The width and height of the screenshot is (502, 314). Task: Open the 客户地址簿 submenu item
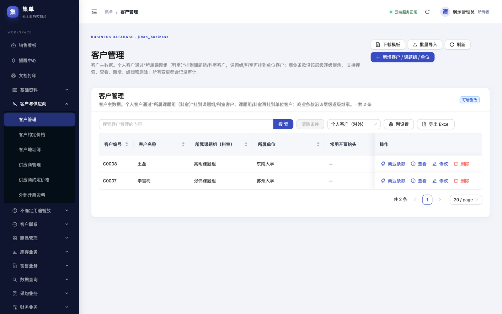(x=40, y=150)
